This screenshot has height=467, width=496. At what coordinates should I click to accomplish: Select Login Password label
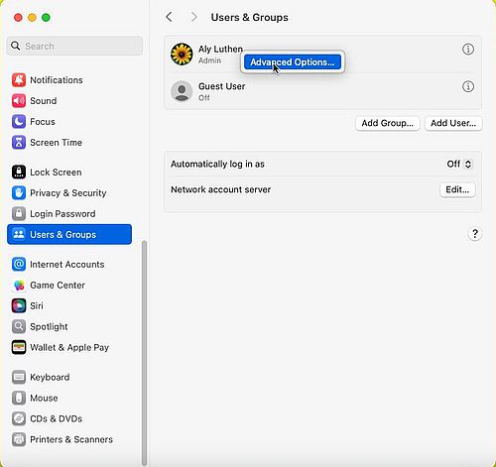pyautogui.click(x=62, y=214)
